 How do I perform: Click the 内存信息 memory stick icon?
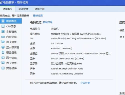[x=3, y=37]
